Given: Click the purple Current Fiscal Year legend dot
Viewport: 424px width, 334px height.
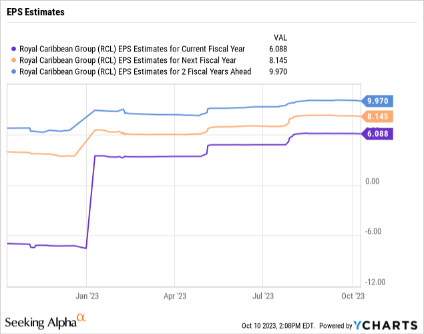Looking at the screenshot, I should pyautogui.click(x=15, y=48).
